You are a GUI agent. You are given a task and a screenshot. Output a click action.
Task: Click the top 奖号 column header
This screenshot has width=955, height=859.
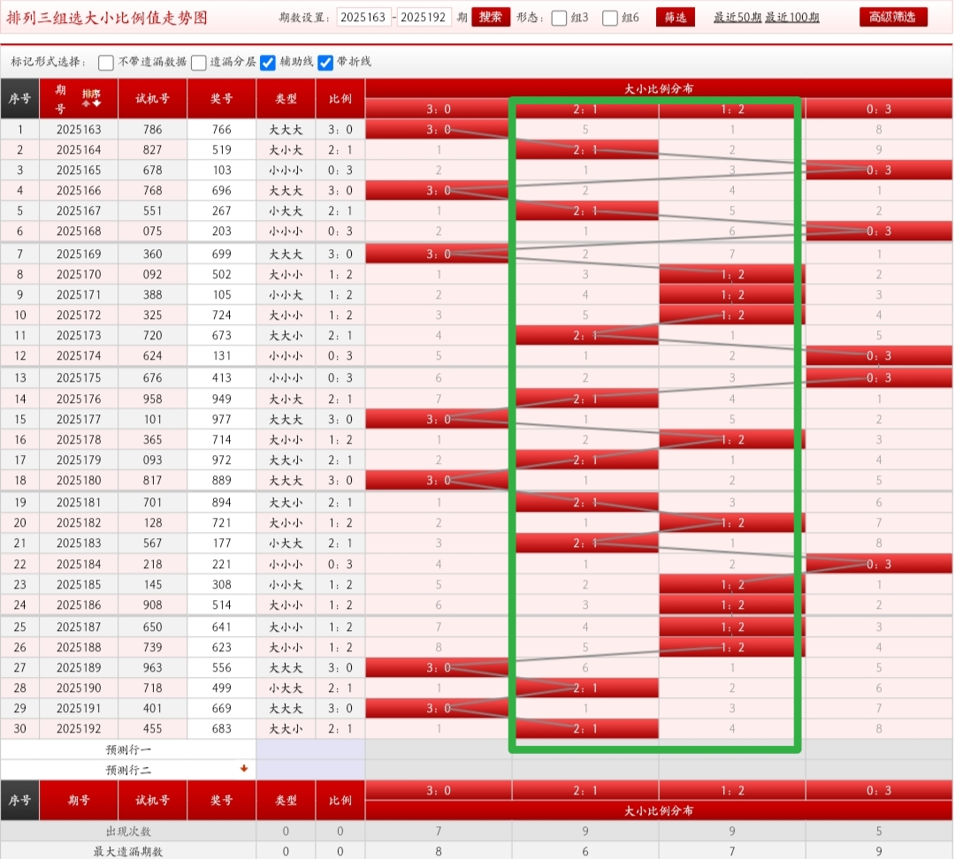[222, 98]
